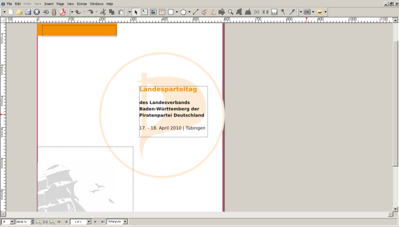Zoom out with minus magnifier
Screen dimensions: 399x227
pos(38,222)
